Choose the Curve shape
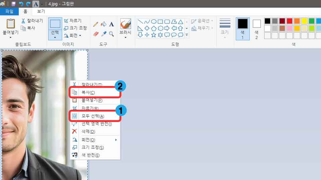 [x=147, y=22]
